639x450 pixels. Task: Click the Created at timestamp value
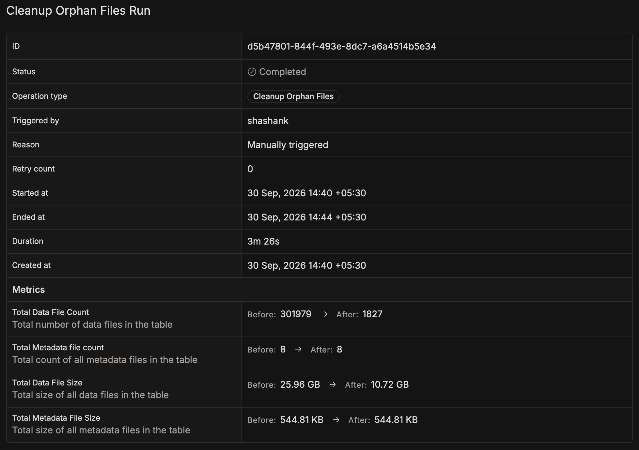tap(307, 265)
